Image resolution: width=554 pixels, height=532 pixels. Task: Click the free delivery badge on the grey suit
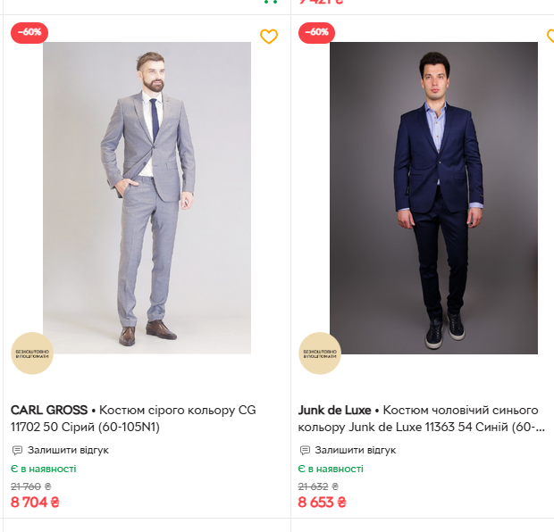pos(32,354)
